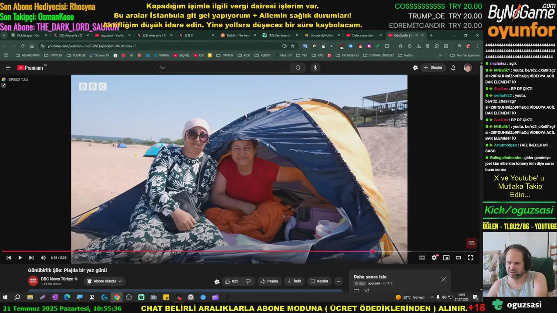Open StreamrTV bookmark
Viewport: 557px width, 313px height.
99,56
